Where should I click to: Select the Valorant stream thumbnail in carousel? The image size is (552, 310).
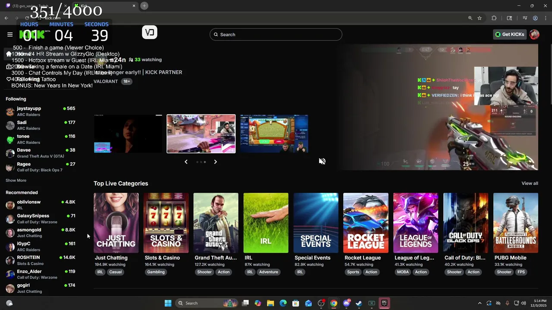point(201,133)
